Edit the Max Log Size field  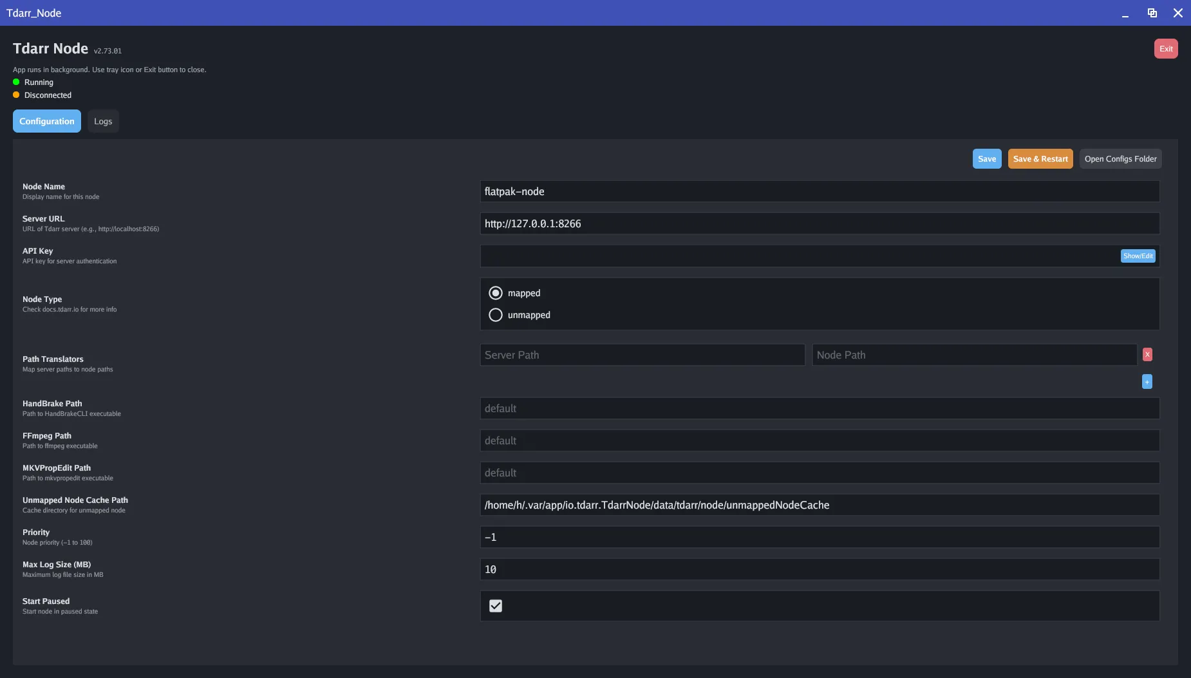(x=820, y=569)
